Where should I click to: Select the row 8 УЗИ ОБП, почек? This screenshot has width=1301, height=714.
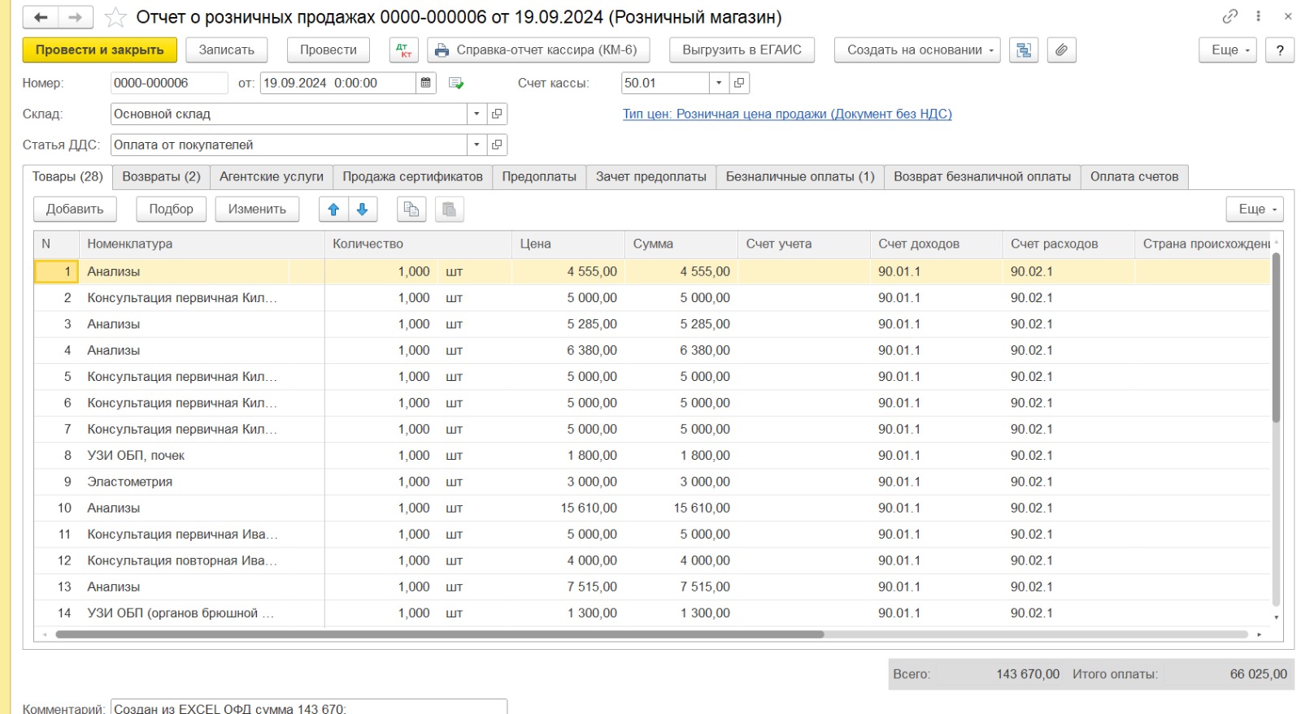[x=651, y=456]
